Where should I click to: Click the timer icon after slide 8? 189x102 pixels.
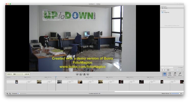(x=175, y=81)
